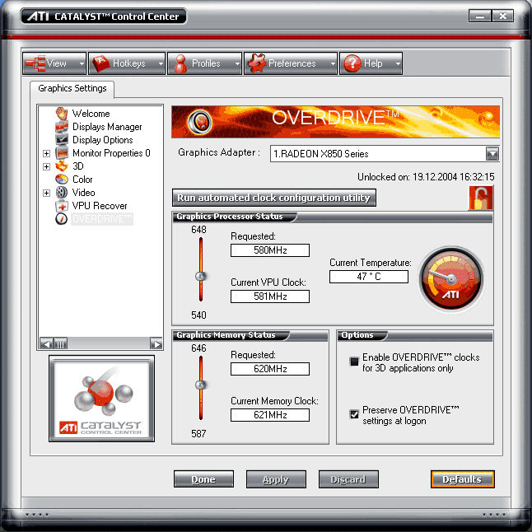
Task: Uncheck Preserve OVERDRIVE settings at logon
Action: click(354, 414)
